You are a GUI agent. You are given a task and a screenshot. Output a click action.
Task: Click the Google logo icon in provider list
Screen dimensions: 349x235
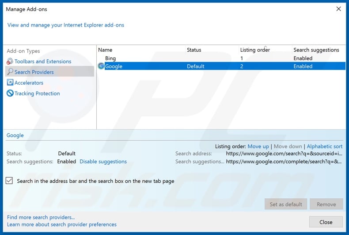(101, 66)
